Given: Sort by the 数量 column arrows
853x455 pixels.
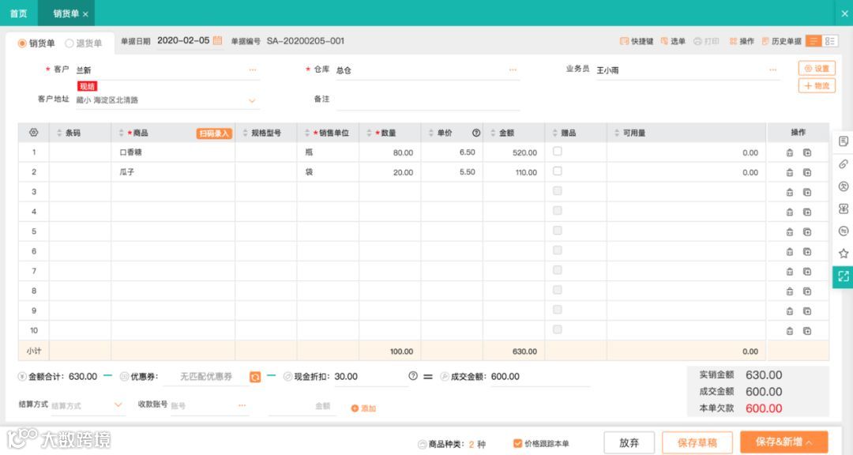Looking at the screenshot, I should click(370, 133).
